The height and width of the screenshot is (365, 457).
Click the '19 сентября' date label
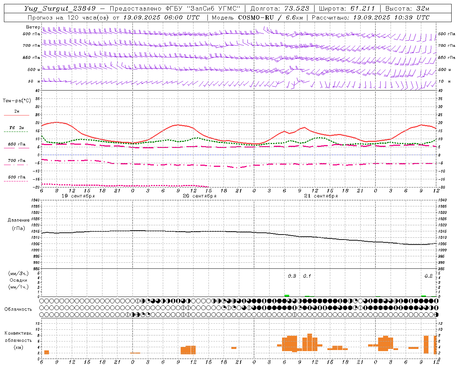point(78,196)
